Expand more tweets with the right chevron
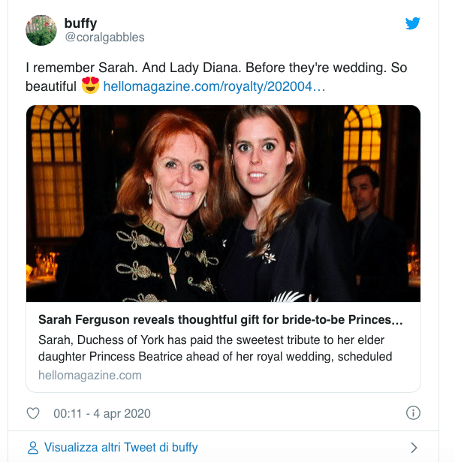Viewport: 455px width, 462px height. (x=414, y=448)
